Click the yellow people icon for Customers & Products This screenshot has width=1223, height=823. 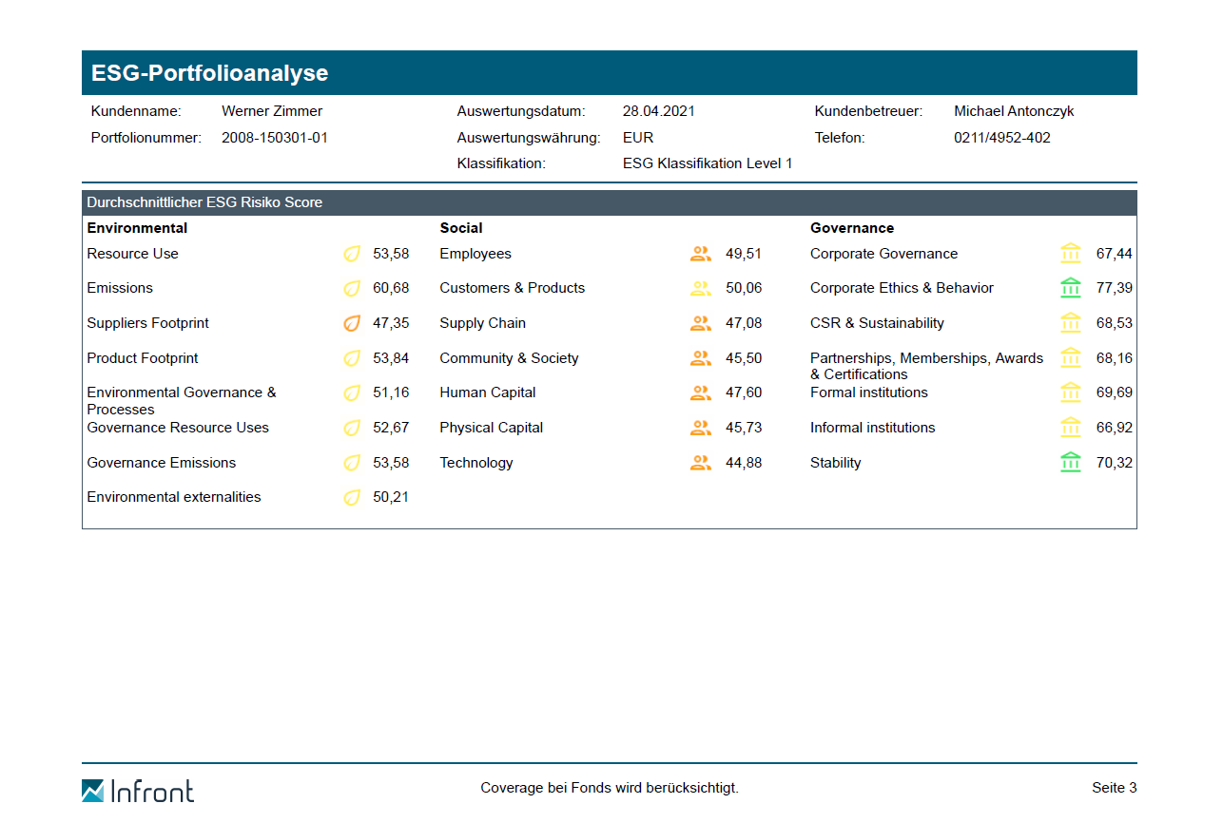pos(701,288)
